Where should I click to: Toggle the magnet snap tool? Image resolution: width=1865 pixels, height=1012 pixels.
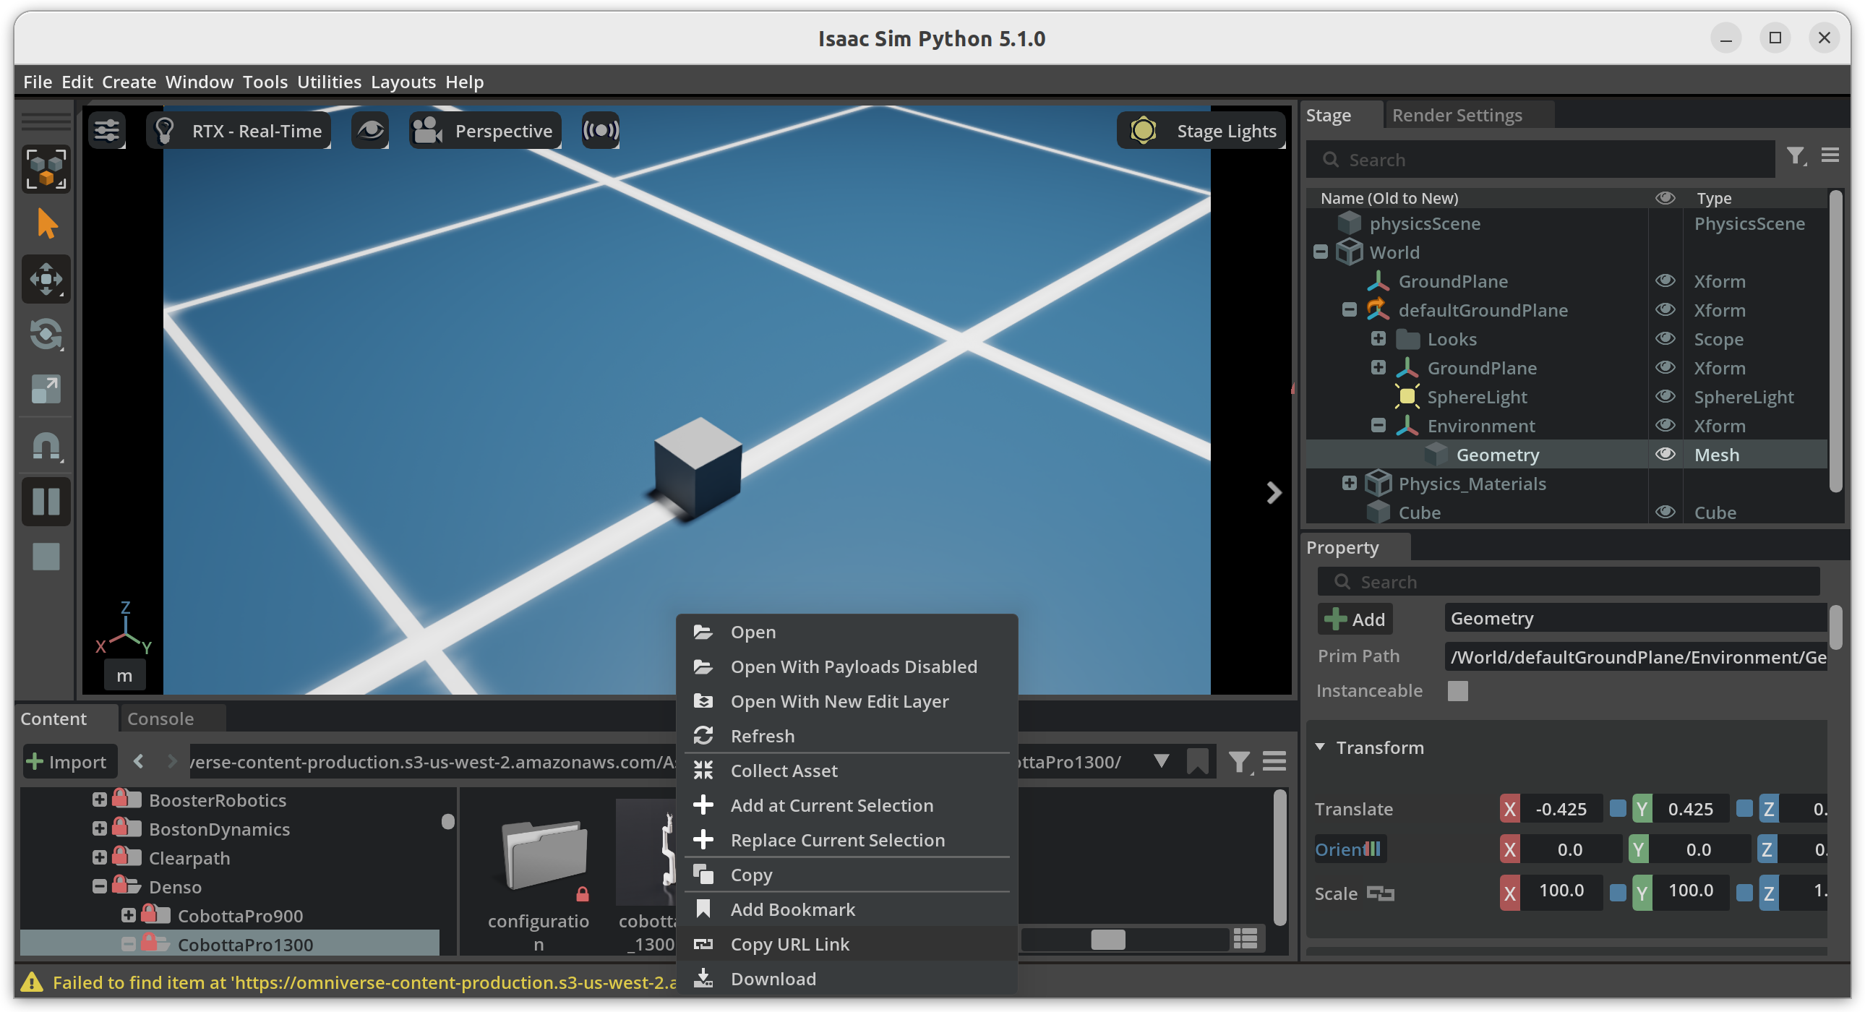coord(46,446)
